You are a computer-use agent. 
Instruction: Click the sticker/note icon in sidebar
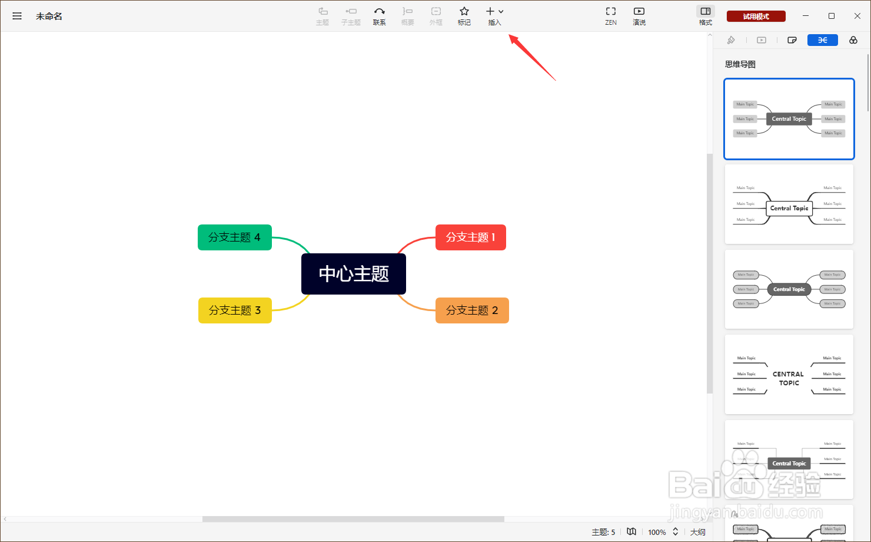click(x=792, y=39)
